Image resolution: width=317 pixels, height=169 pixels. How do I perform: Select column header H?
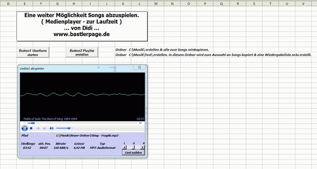pyautogui.click(x=74, y=4)
